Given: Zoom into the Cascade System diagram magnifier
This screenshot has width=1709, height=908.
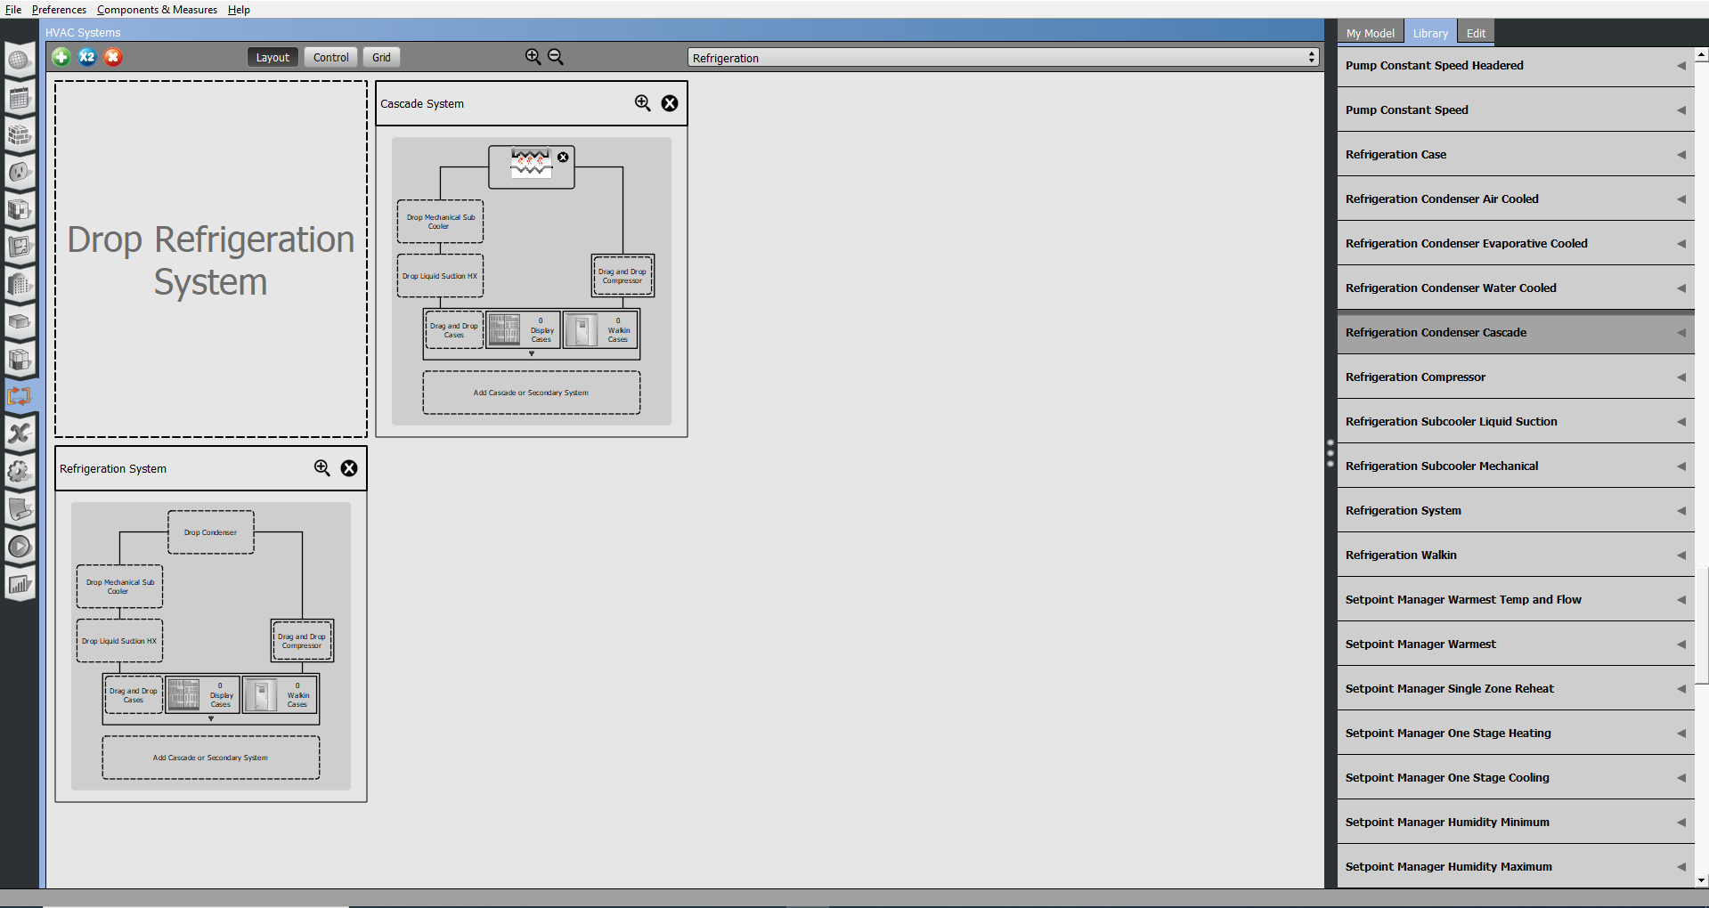Looking at the screenshot, I should click(x=643, y=103).
